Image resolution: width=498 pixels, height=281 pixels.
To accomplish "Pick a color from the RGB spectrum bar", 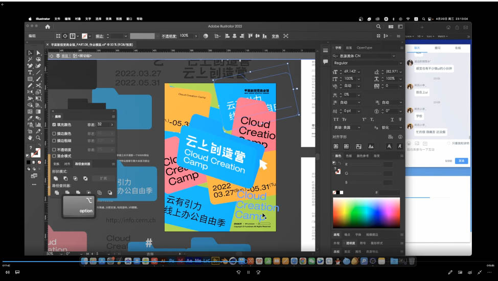I will coord(366,213).
